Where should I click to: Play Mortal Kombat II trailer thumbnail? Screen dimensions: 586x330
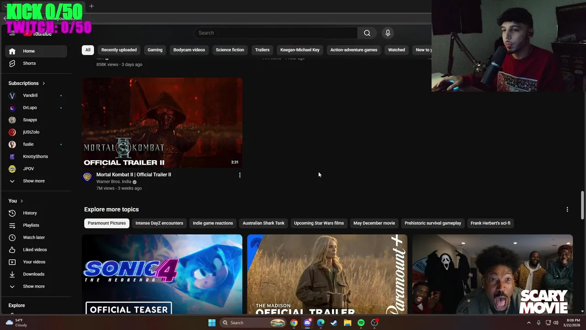click(x=162, y=122)
